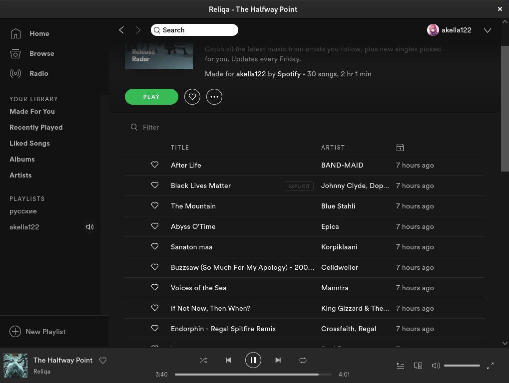Skip to the next track
The height and width of the screenshot is (383, 509).
tap(278, 361)
